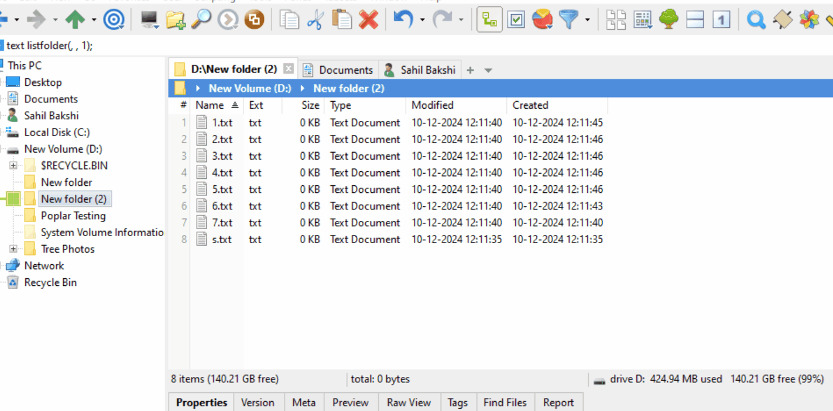Open the Raw View info panel tab
Image resolution: width=833 pixels, height=411 pixels.
[409, 402]
